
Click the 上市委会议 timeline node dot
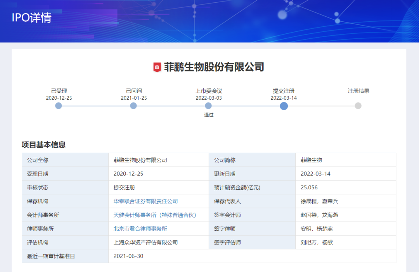pos(208,106)
